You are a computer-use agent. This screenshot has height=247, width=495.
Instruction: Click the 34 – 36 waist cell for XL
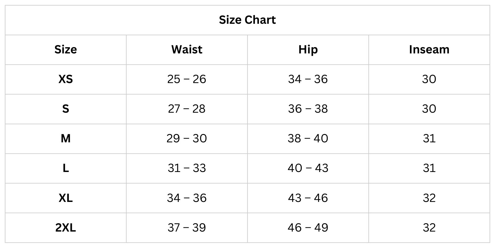point(187,198)
